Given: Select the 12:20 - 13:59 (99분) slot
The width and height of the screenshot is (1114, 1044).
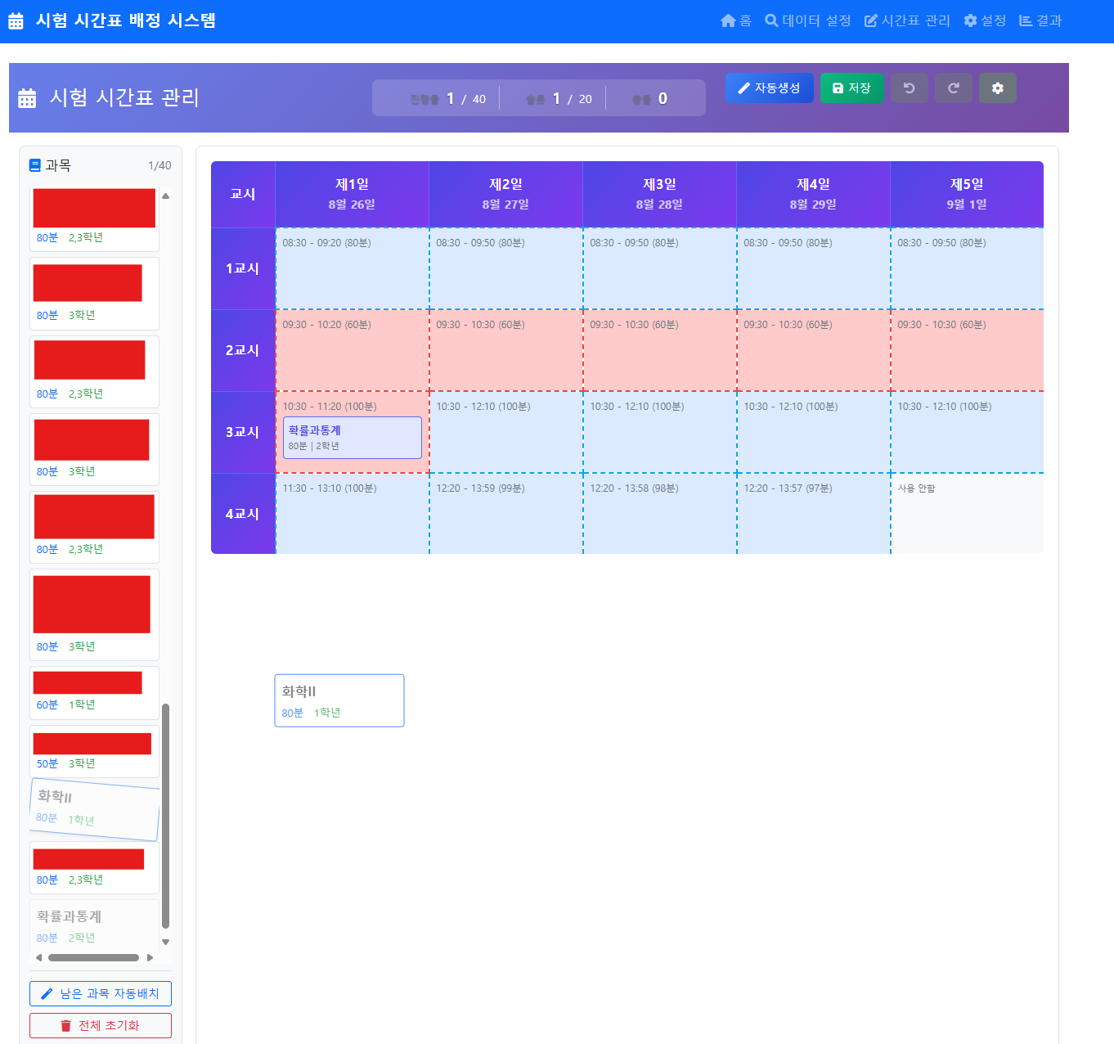Looking at the screenshot, I should [x=505, y=514].
